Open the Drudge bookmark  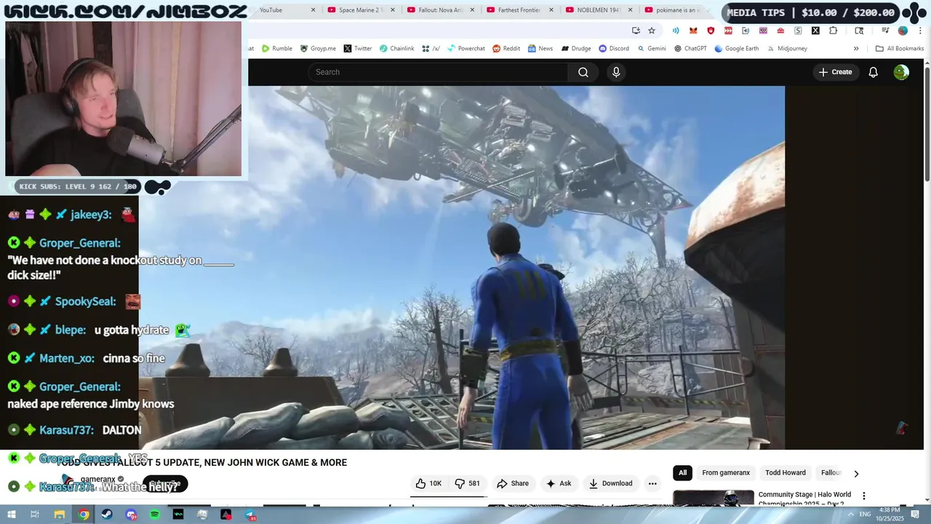point(575,49)
